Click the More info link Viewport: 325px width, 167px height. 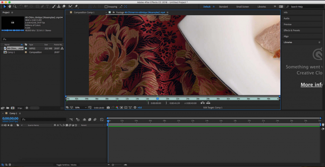coord(311,85)
